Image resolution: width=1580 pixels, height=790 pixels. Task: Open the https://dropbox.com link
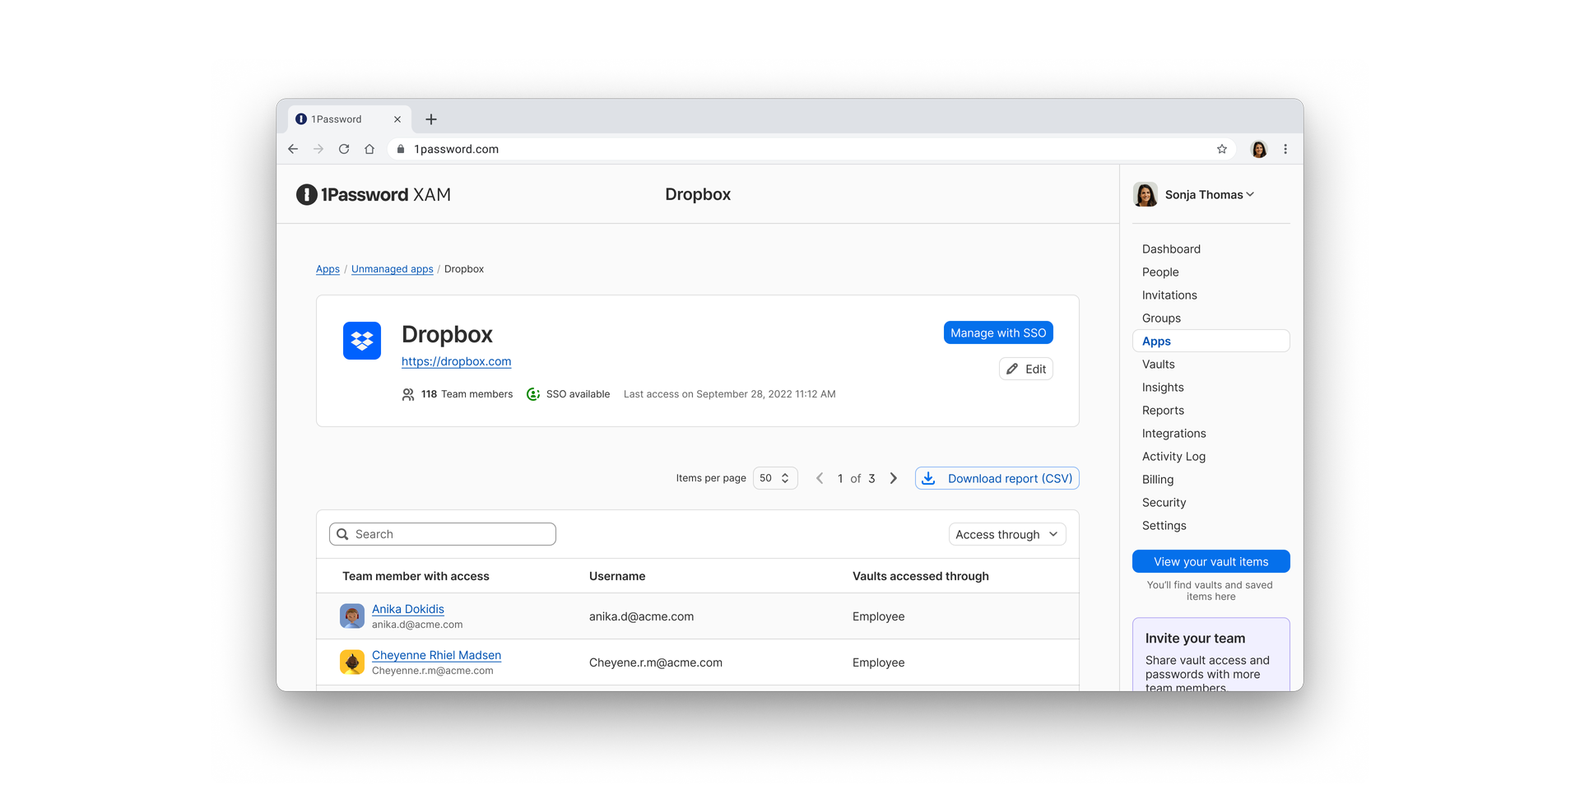[455, 361]
